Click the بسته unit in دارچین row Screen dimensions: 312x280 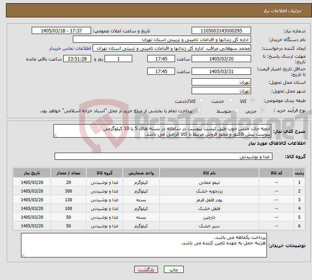[141, 218]
